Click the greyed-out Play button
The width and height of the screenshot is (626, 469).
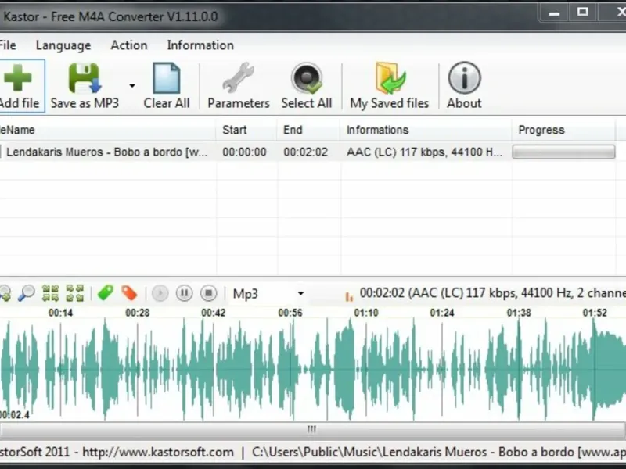[x=160, y=294]
